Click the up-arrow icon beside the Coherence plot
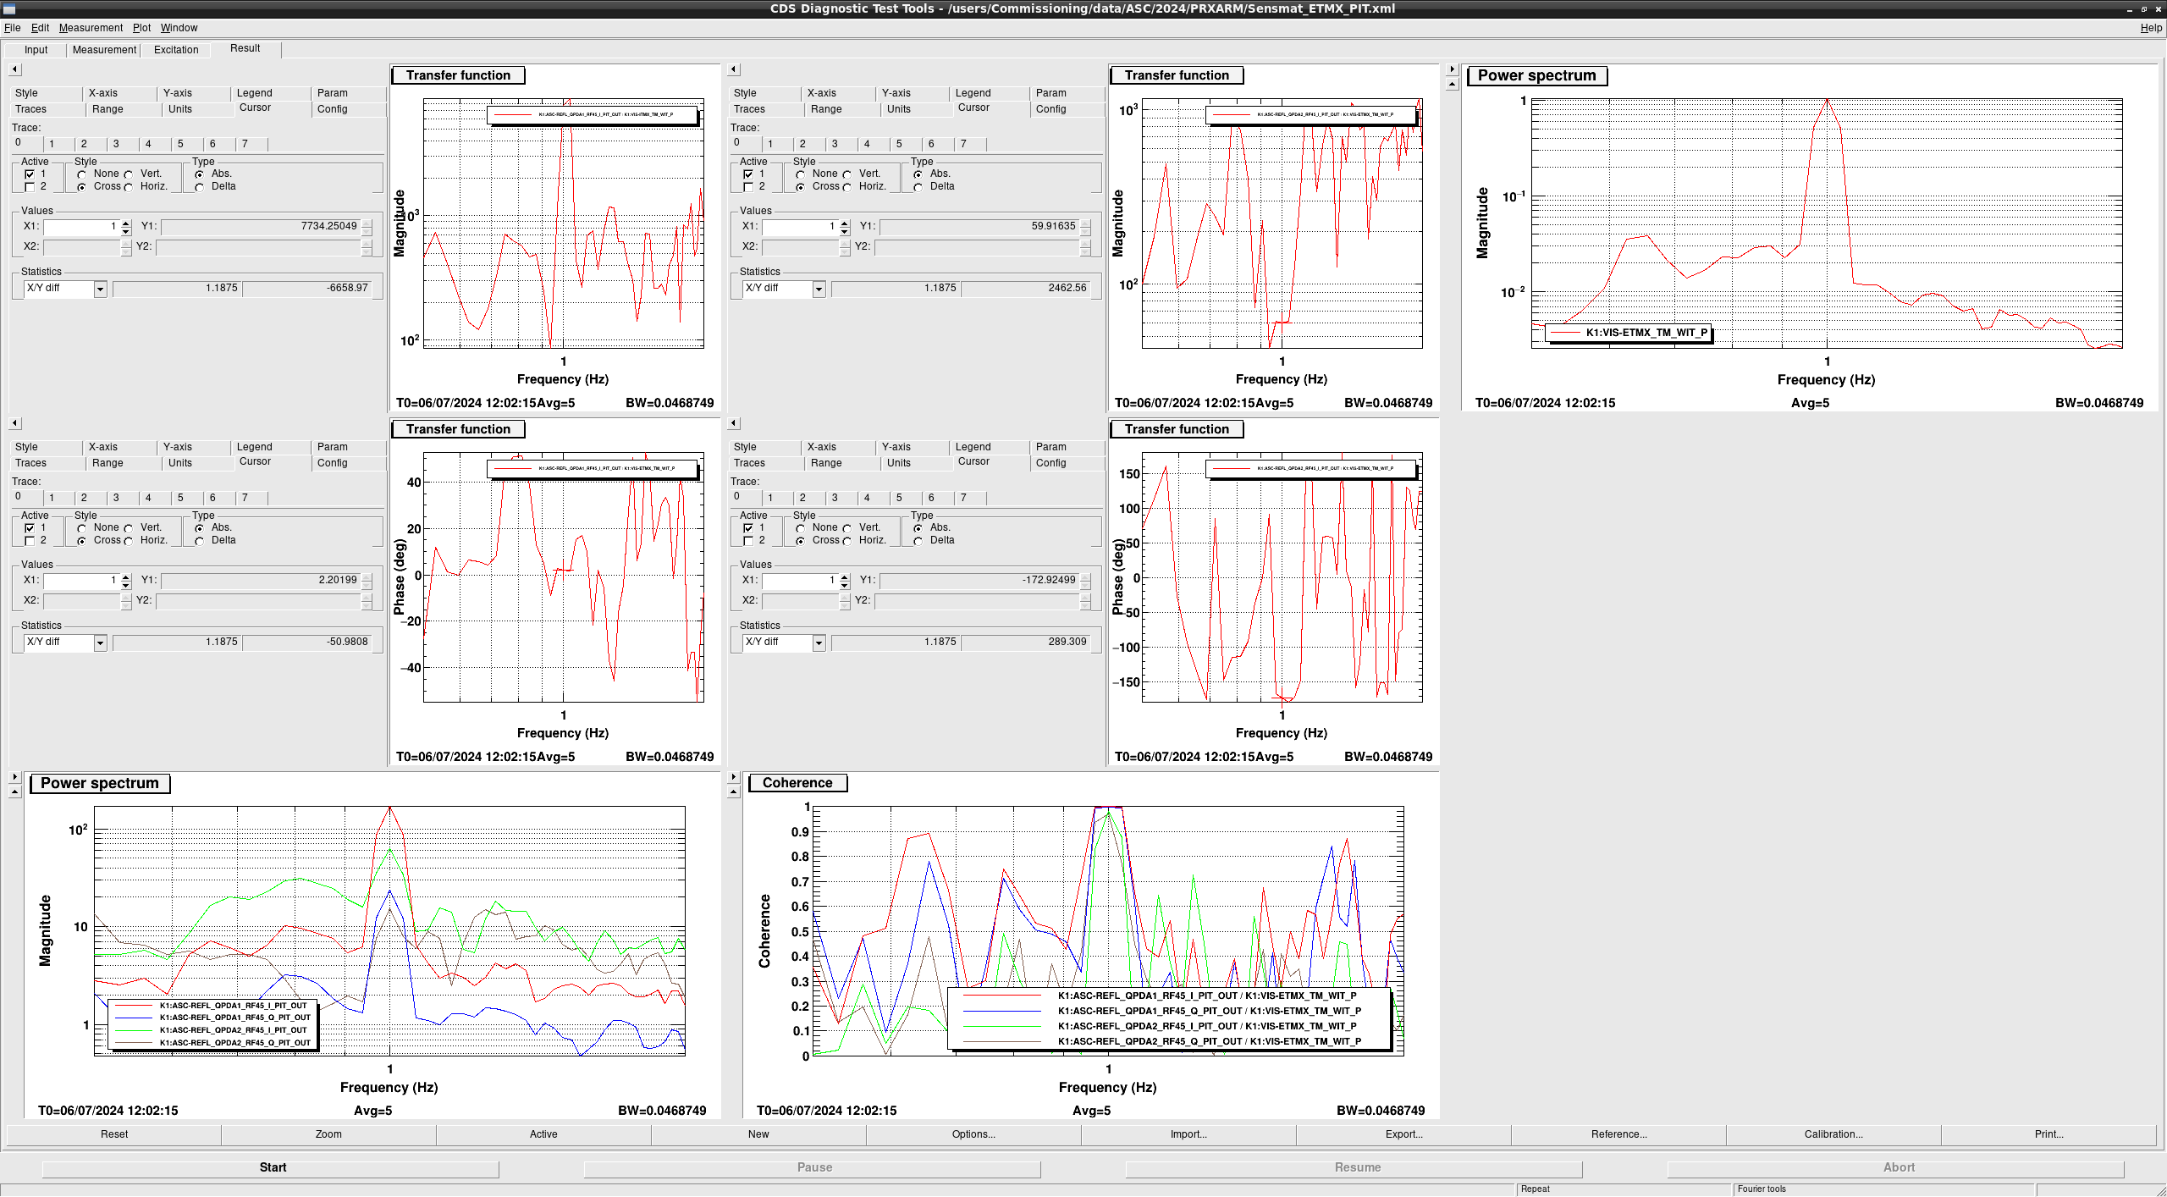This screenshot has width=2167, height=1197. 734,792
